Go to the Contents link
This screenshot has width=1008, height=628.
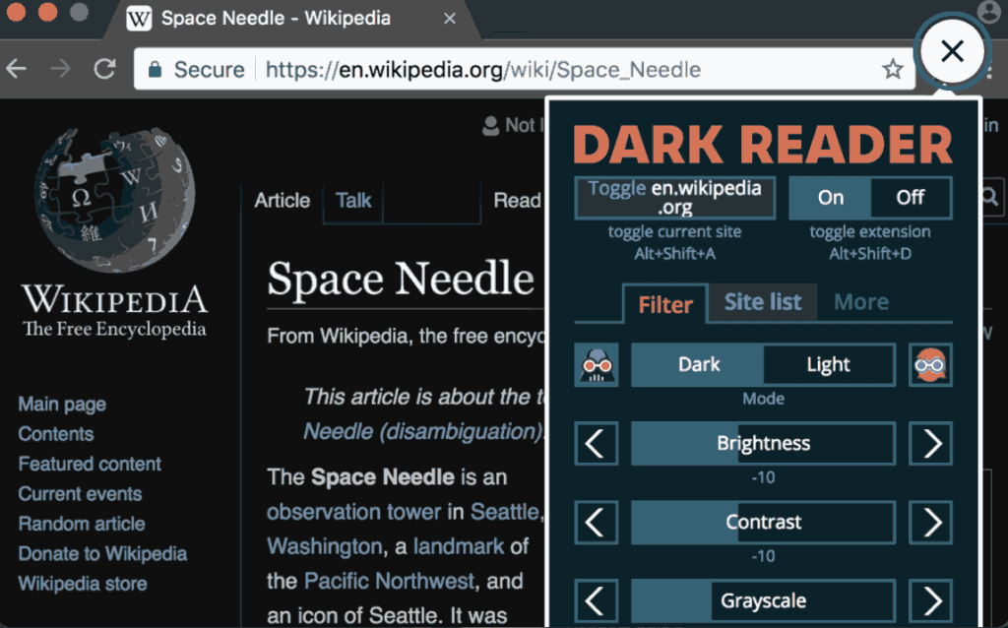pos(56,434)
